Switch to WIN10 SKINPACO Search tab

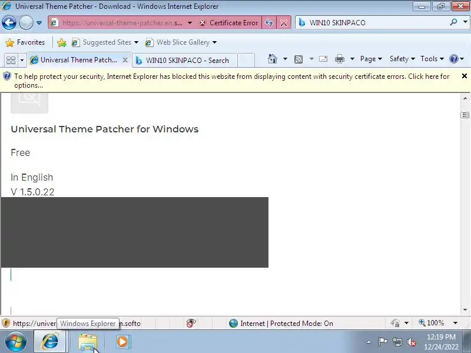pyautogui.click(x=185, y=61)
